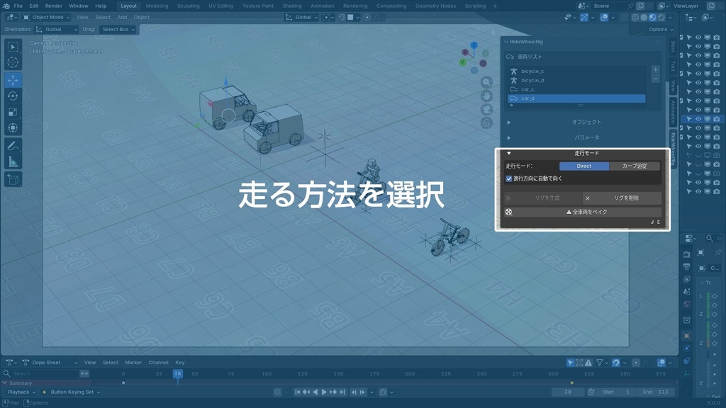
Task: Select the Move tool in the toolbar
Action: (13, 80)
